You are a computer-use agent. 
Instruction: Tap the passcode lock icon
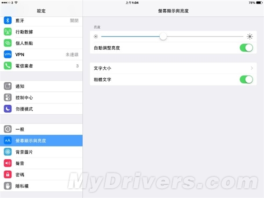[7, 175]
